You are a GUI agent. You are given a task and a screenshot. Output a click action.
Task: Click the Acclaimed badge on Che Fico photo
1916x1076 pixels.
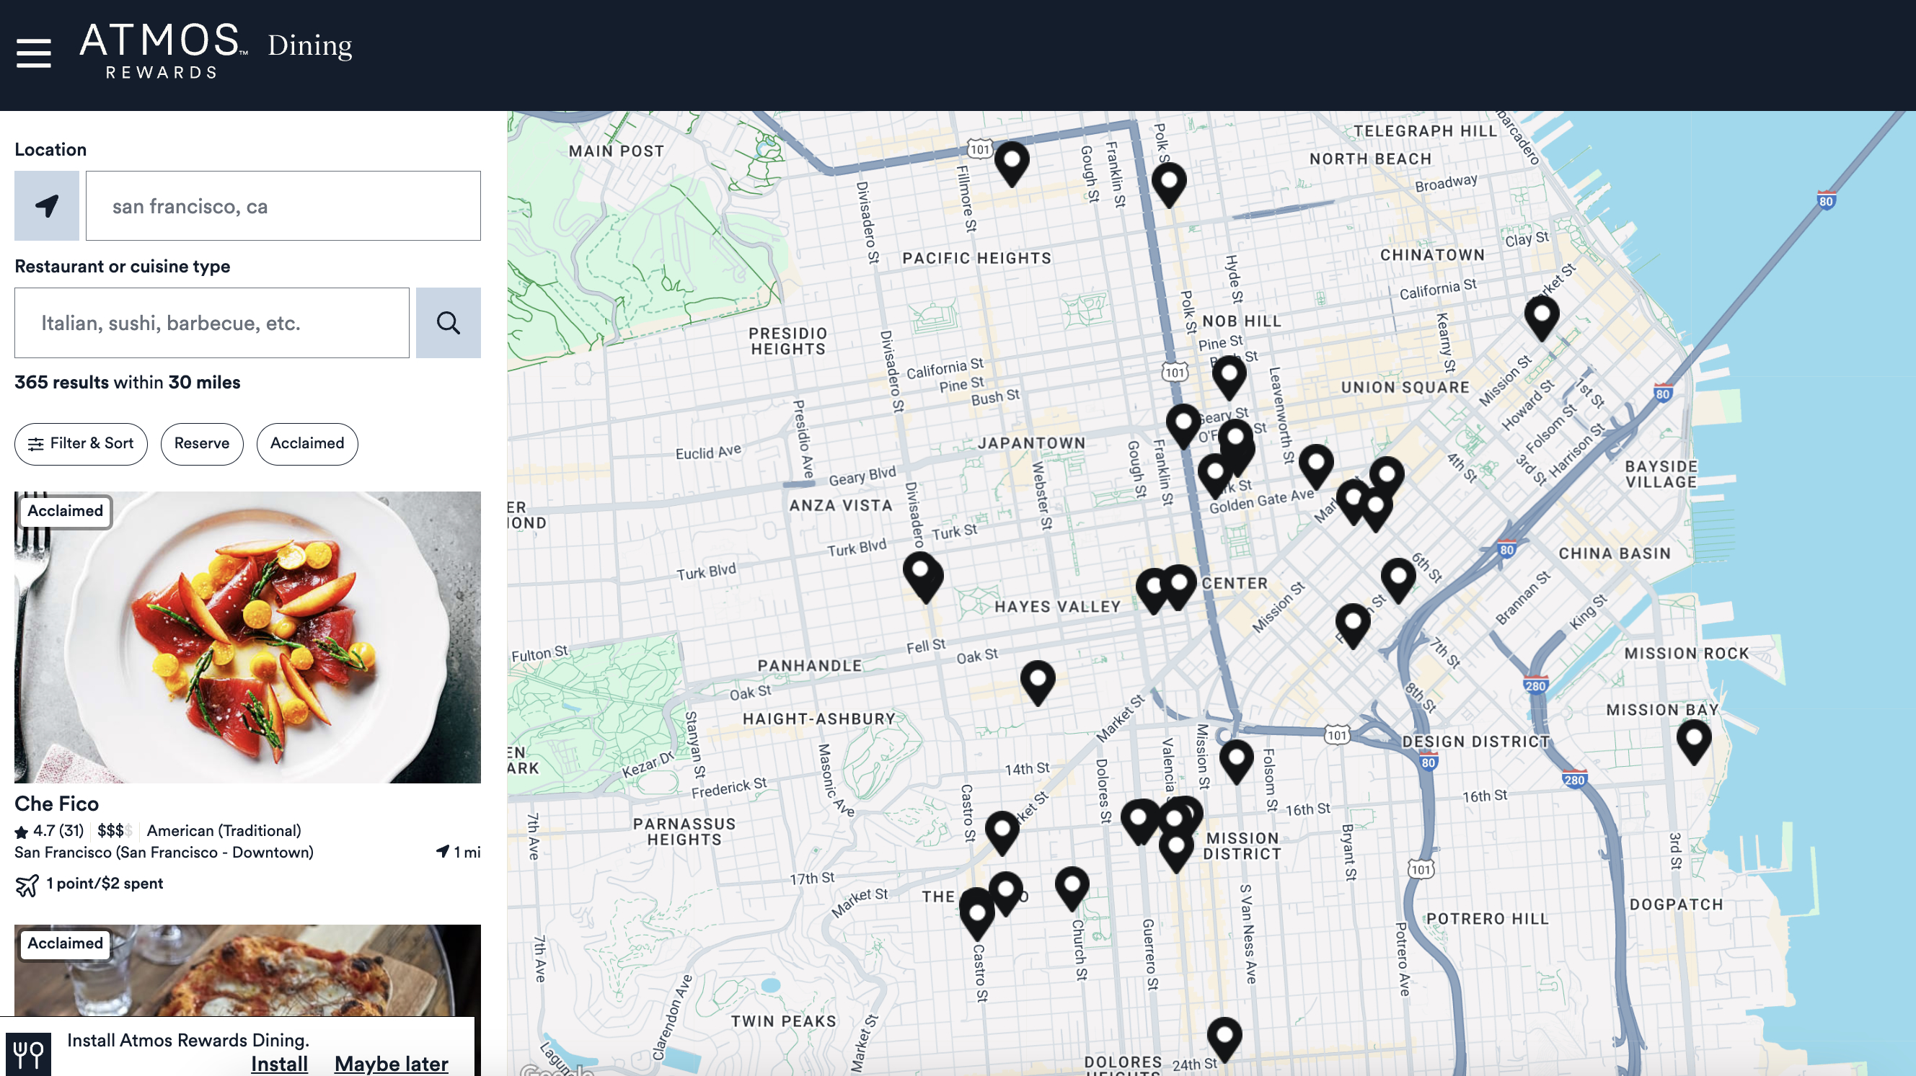click(x=66, y=512)
